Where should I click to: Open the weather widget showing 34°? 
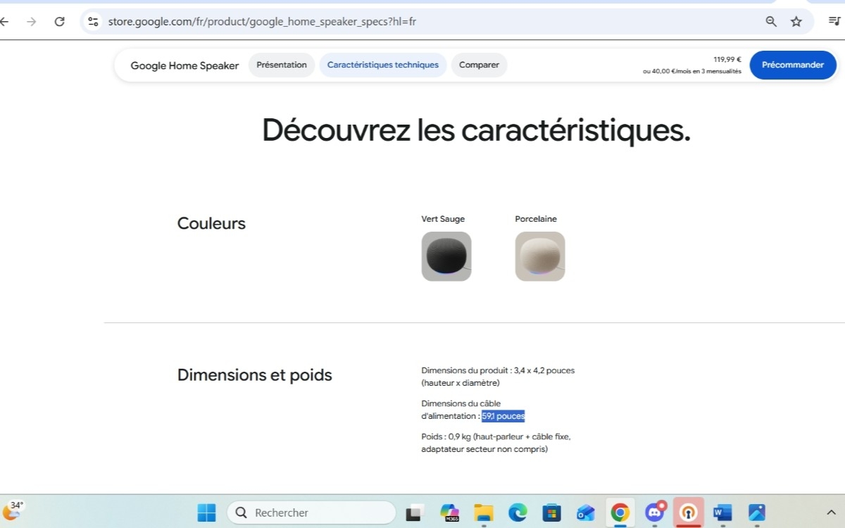click(13, 510)
